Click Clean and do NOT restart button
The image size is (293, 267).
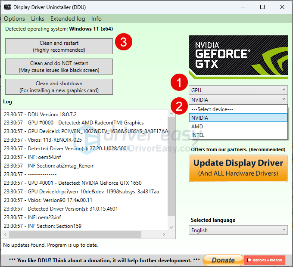(x=59, y=67)
